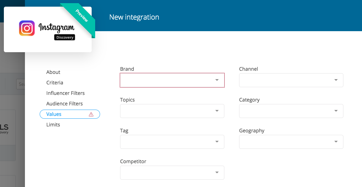This screenshot has height=187, width=362.
Task: Click the black Discovery badge
Action: (65, 37)
